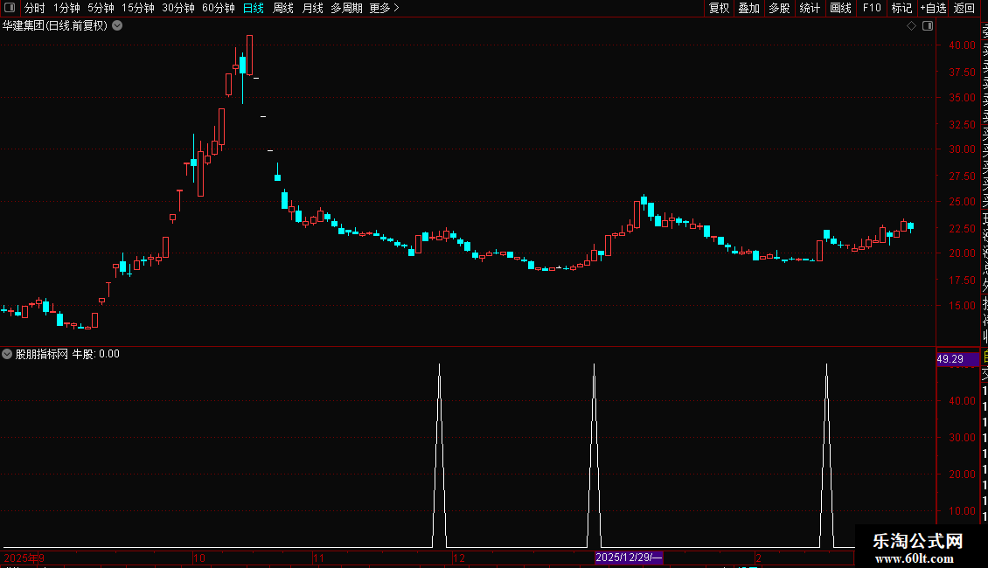Click the diamond icon above price axis
The width and height of the screenshot is (988, 568).
[x=911, y=26]
